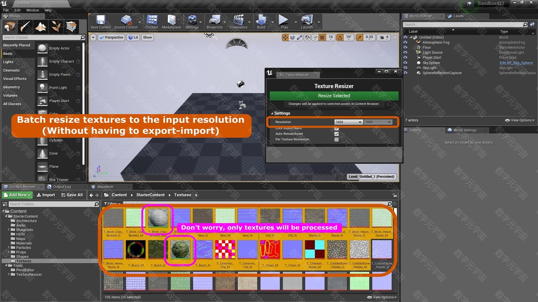Select the Geometry Editing mode icon
This screenshot has width=538, height=302.
click(71, 27)
